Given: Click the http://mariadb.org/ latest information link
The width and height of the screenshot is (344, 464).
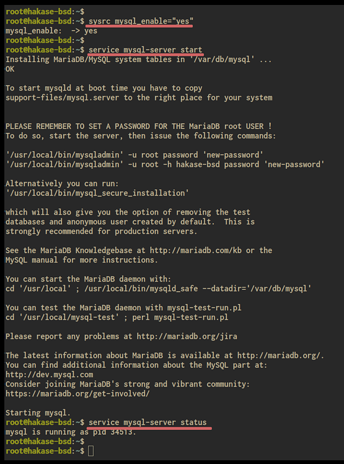Looking at the screenshot, I should click(279, 355).
